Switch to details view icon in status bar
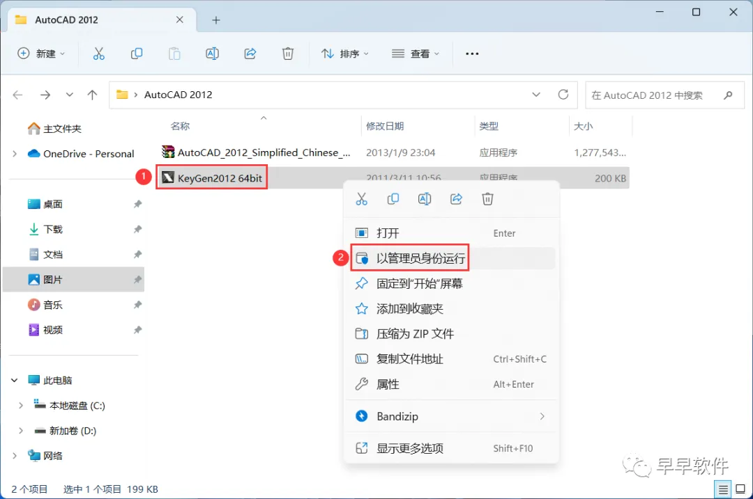The width and height of the screenshot is (753, 499). (x=723, y=489)
